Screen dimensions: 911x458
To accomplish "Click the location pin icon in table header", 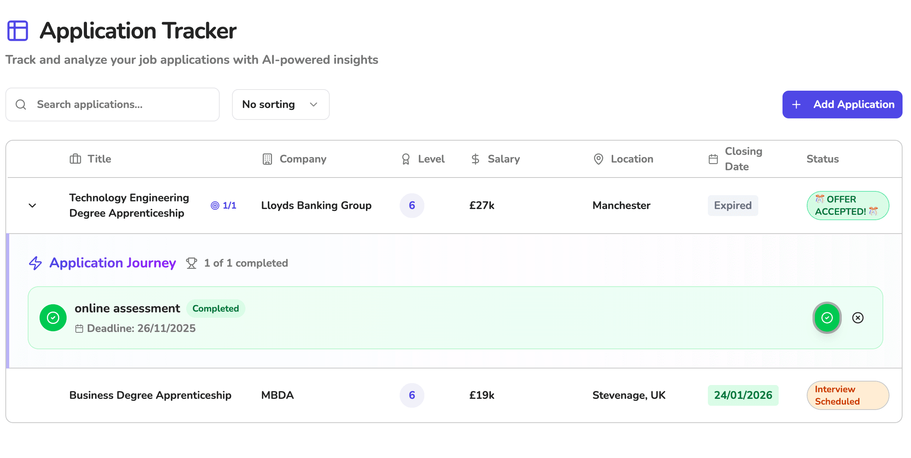I will click(598, 159).
